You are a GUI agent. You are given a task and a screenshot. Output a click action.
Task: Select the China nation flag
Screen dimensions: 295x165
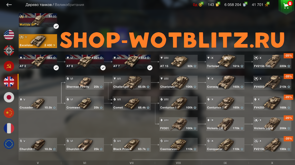[9, 113]
